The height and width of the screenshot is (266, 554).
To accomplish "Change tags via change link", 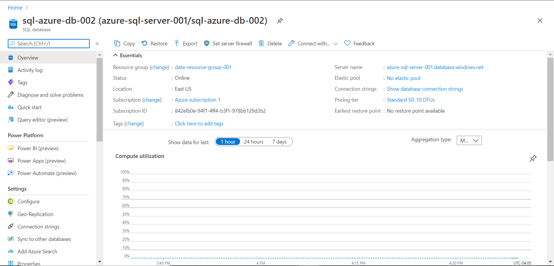I will pos(134,124).
